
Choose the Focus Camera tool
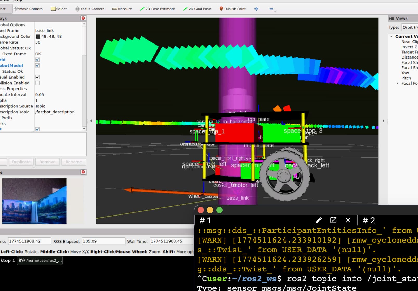(x=90, y=9)
